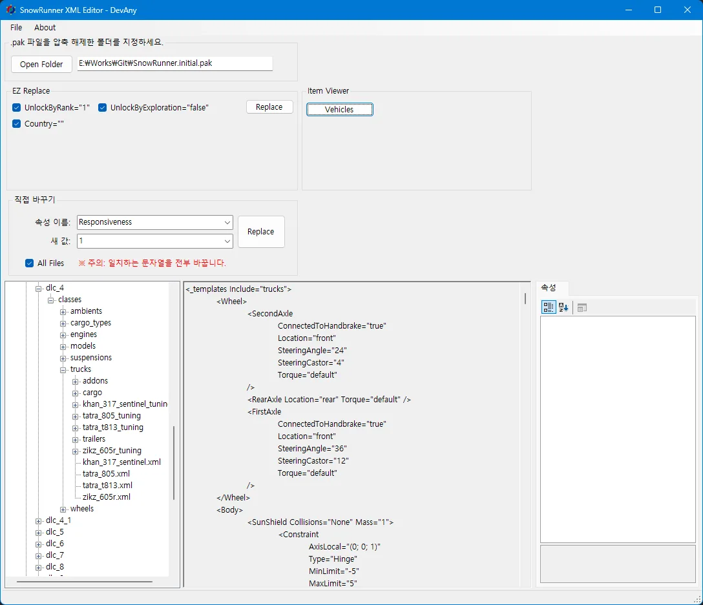Image resolution: width=703 pixels, height=605 pixels.
Task: Click the Open Folder button
Action: 41,64
